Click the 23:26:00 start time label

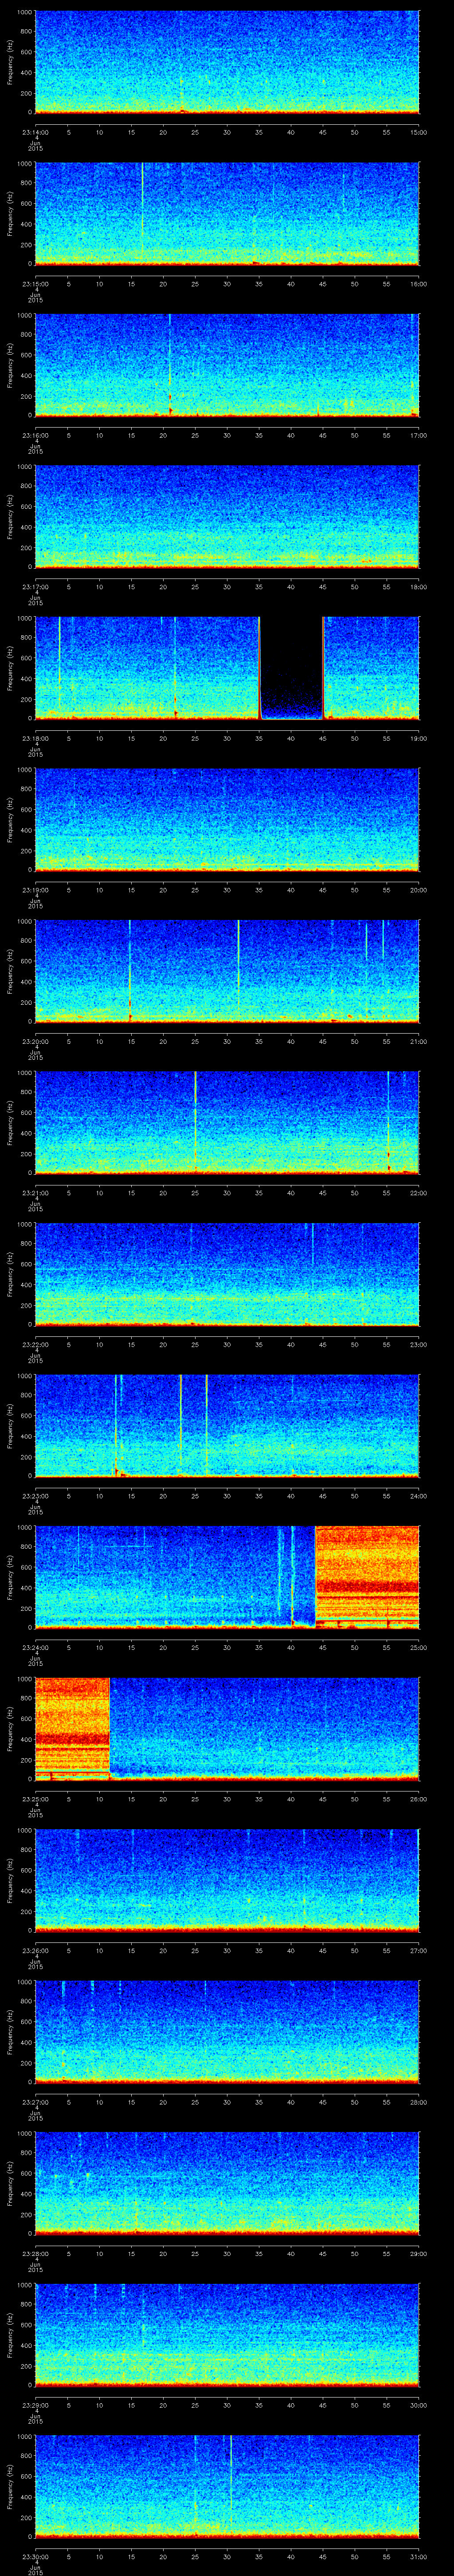(x=35, y=1950)
